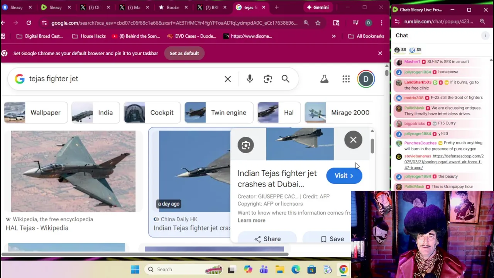Open site information icon in address bar
Screen dimensions: 494x278
tap(44, 23)
